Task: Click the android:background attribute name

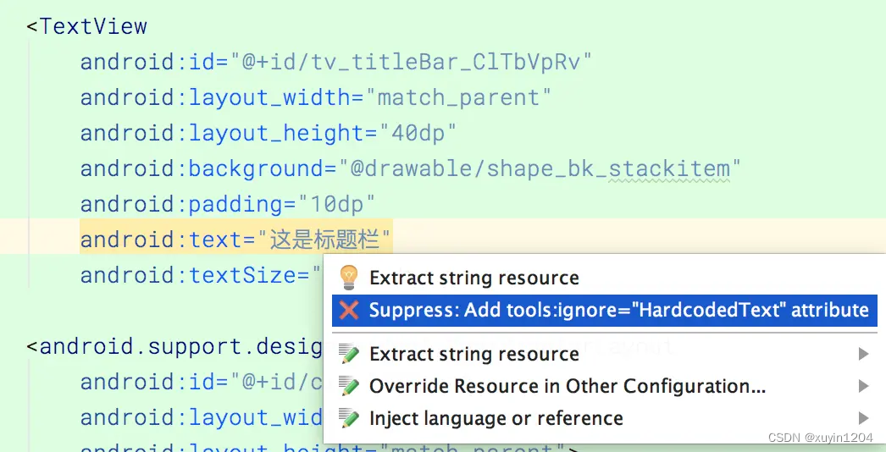Action: [202, 169]
